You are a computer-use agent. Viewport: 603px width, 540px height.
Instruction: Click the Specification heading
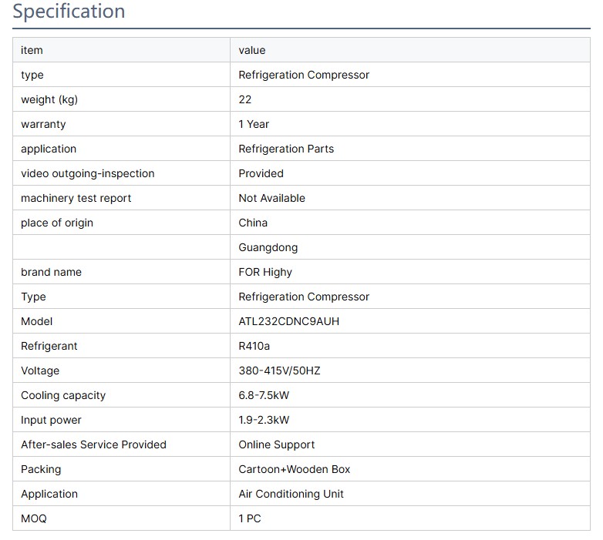click(69, 12)
